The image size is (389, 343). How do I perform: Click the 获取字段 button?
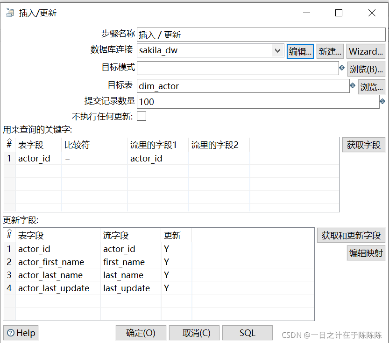(364, 145)
